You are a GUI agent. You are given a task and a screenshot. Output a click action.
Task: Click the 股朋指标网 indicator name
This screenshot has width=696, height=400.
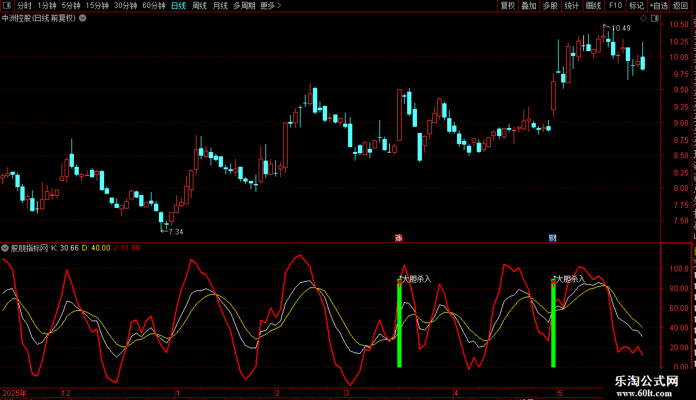tap(30, 248)
